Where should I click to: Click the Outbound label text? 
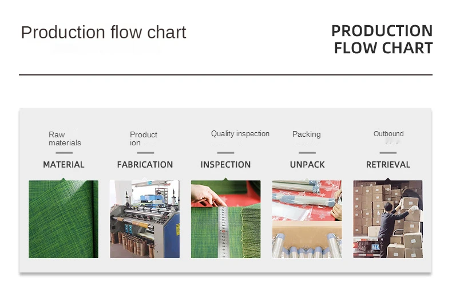click(388, 134)
